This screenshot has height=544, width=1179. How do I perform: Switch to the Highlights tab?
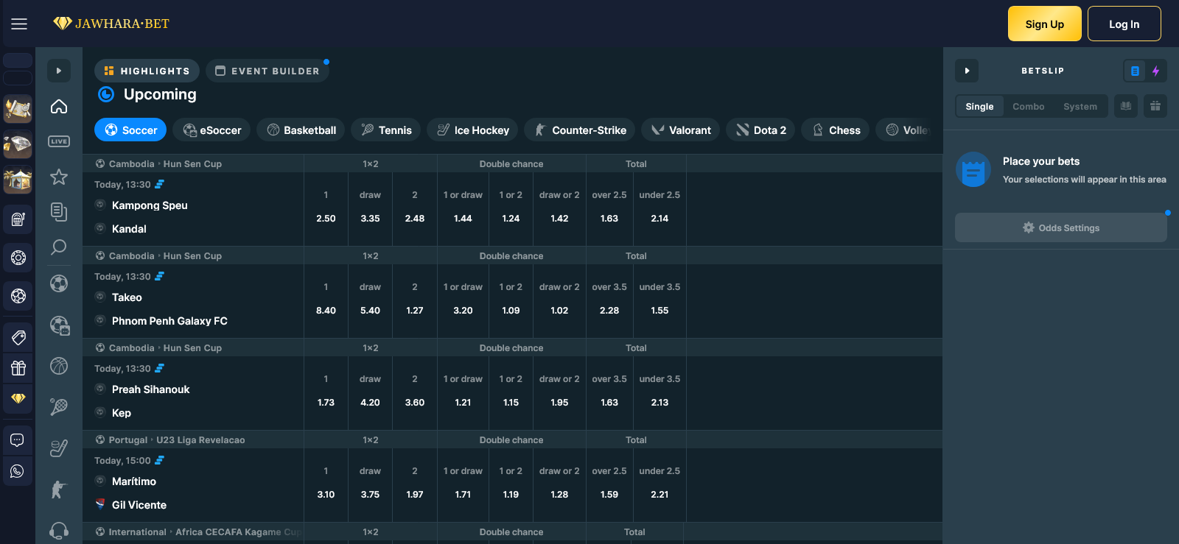pyautogui.click(x=147, y=71)
